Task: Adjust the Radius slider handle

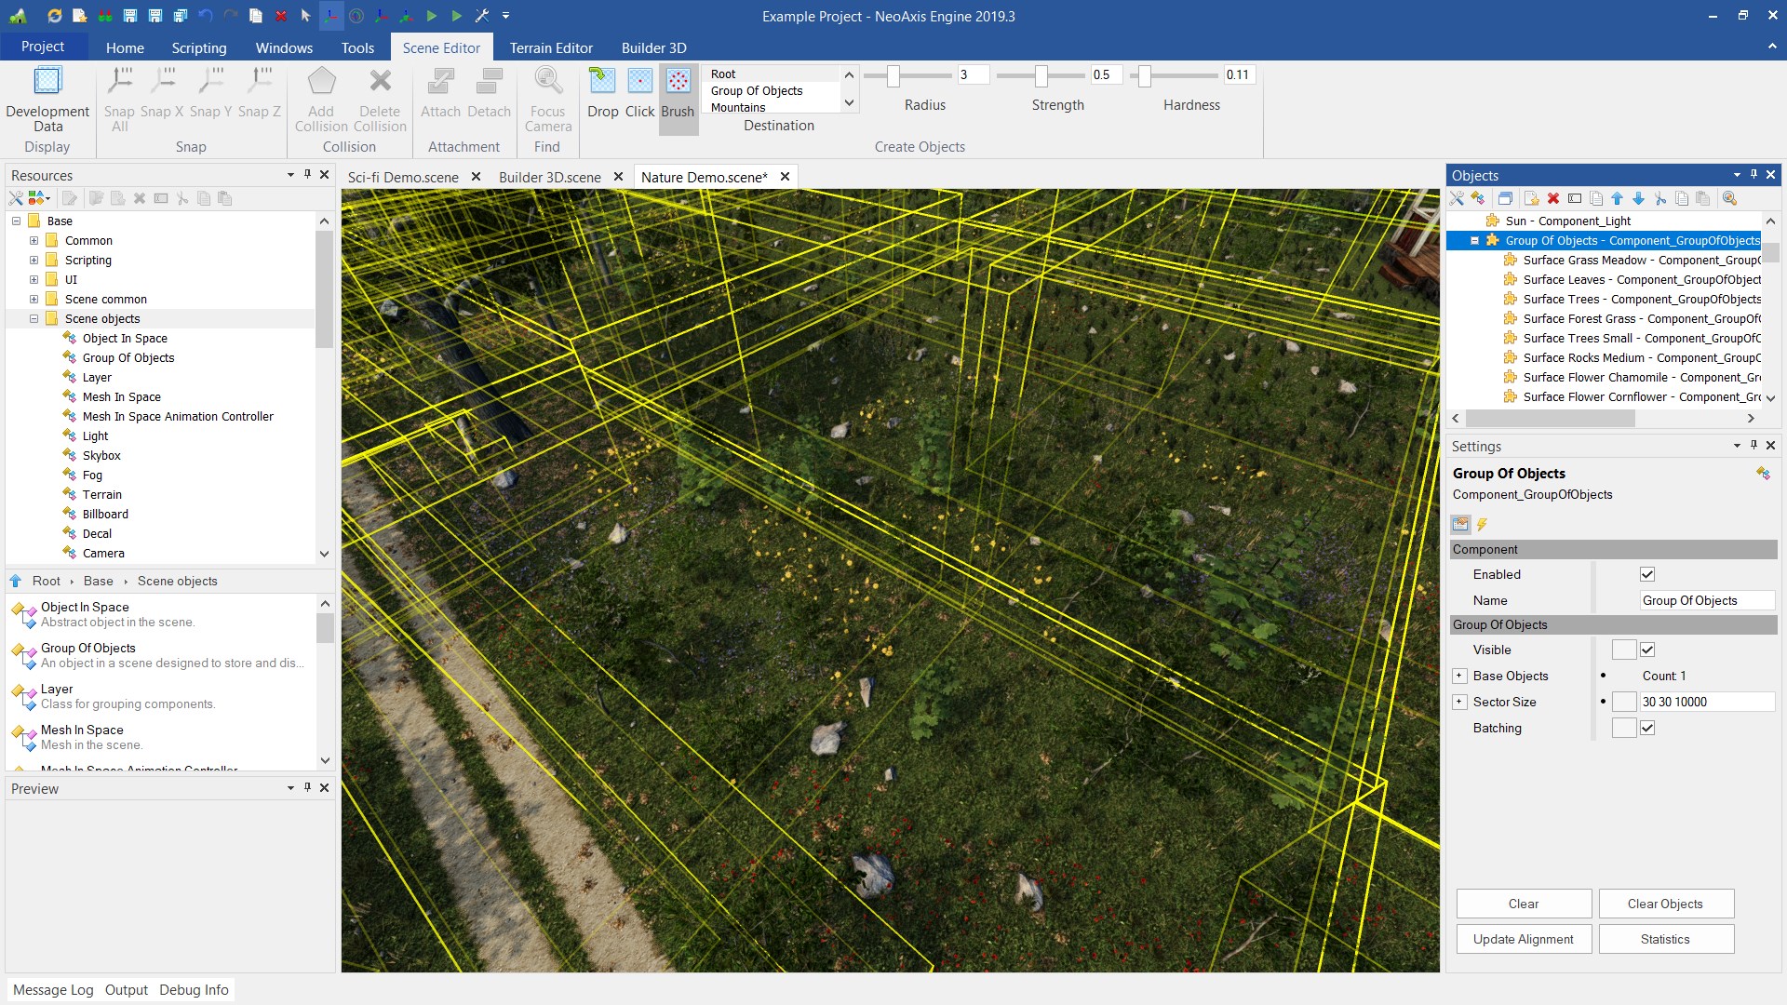Action: pyautogui.click(x=893, y=75)
